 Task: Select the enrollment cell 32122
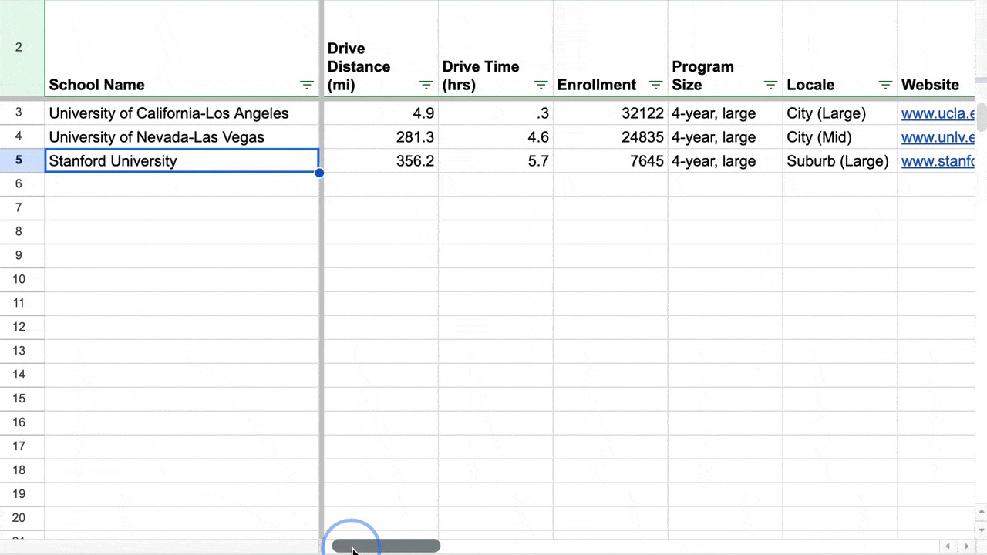click(611, 113)
